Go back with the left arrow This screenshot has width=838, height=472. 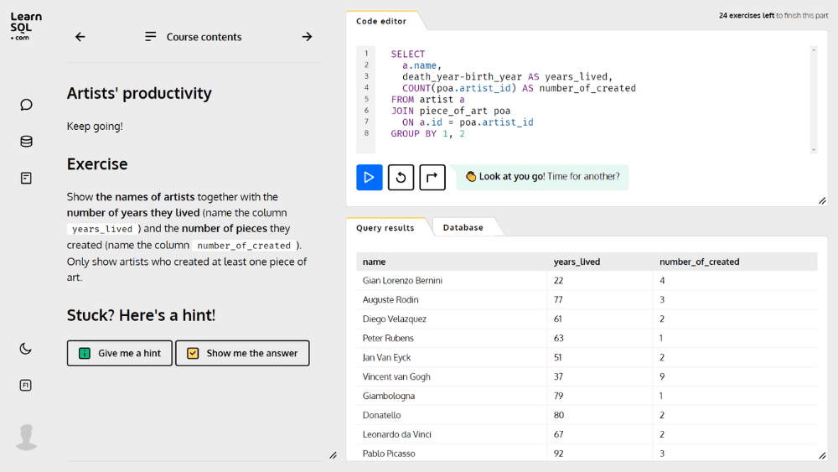pyautogui.click(x=80, y=37)
